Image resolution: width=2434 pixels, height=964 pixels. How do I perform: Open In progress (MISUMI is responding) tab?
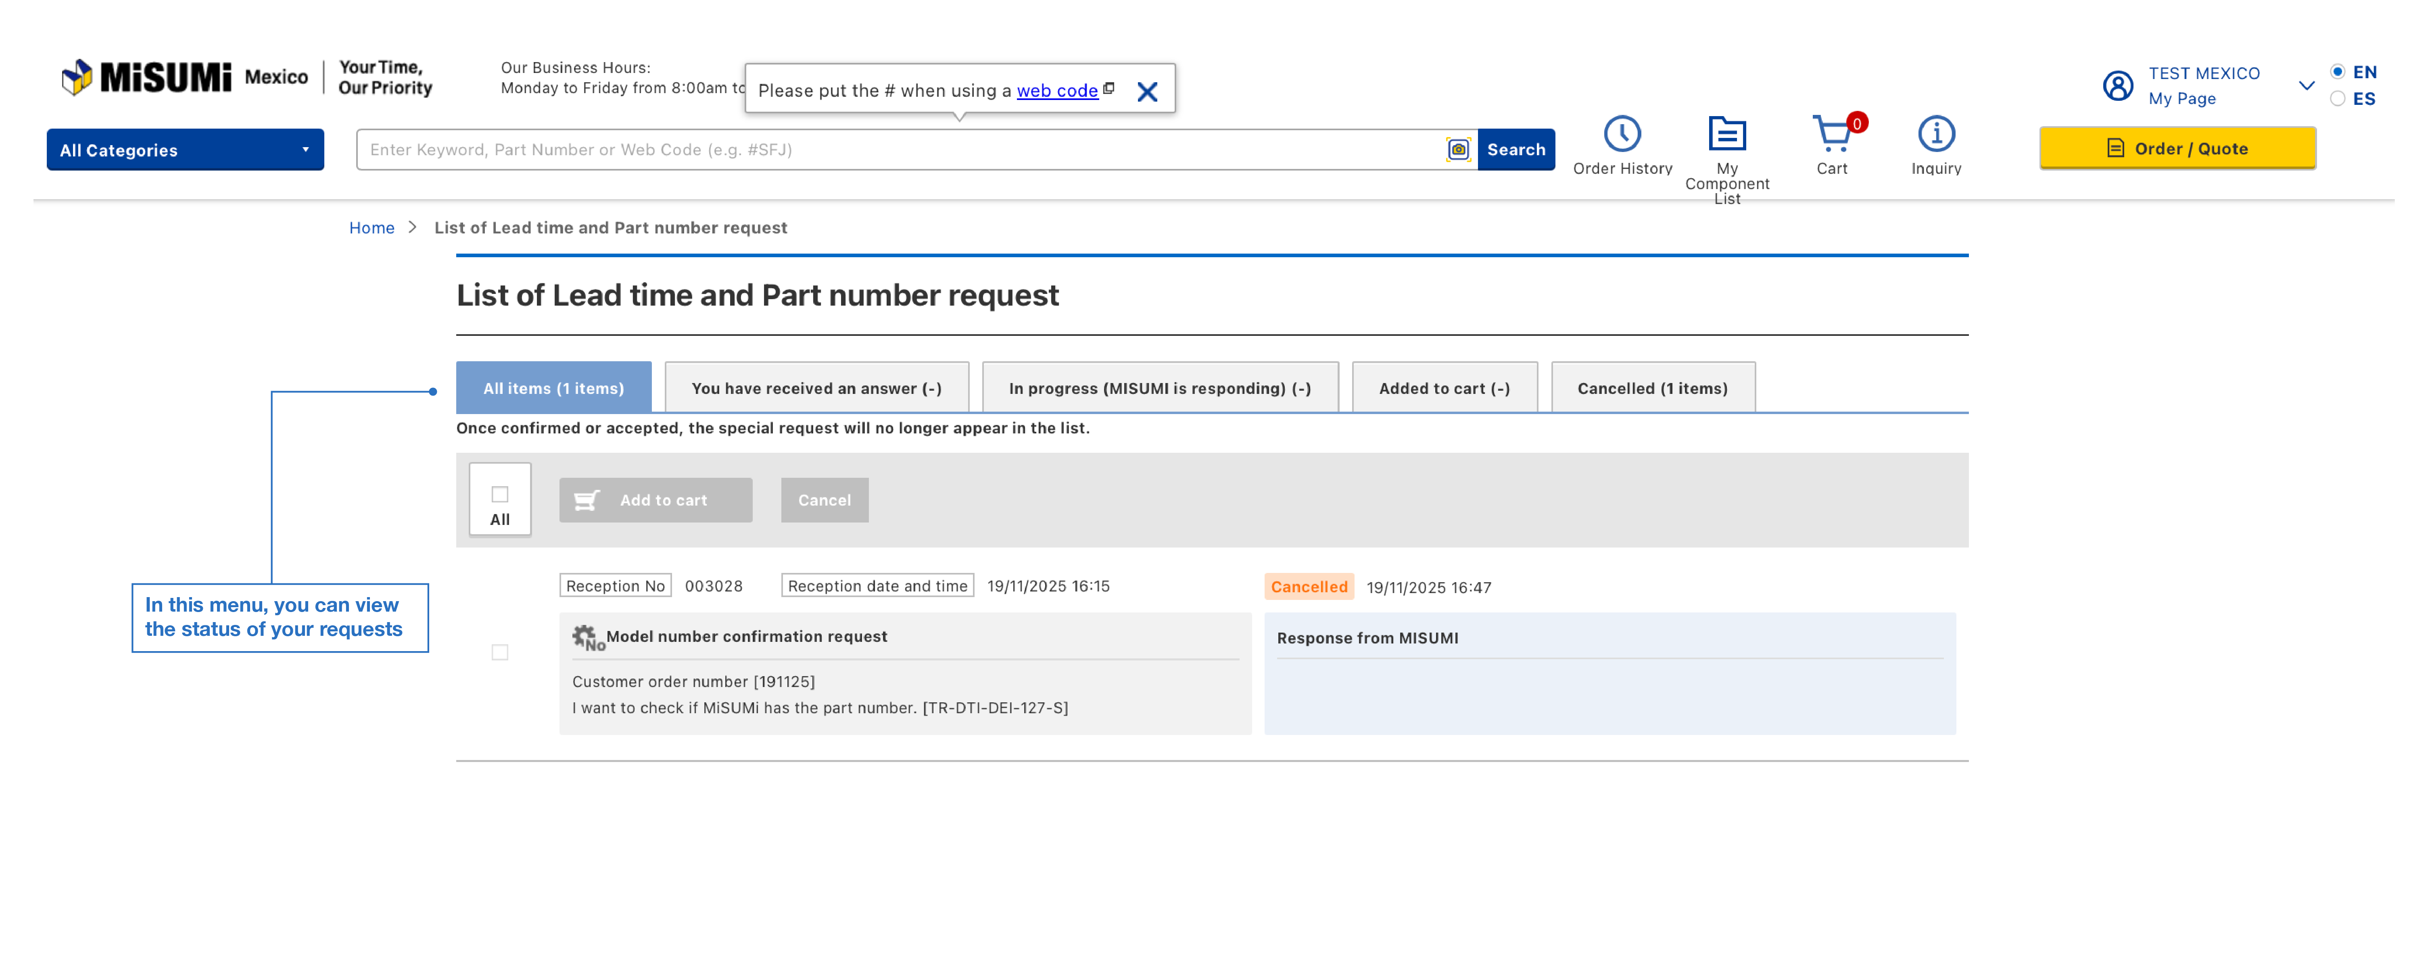(x=1159, y=387)
